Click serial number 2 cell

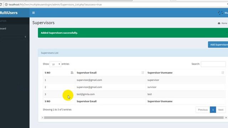click(45, 87)
